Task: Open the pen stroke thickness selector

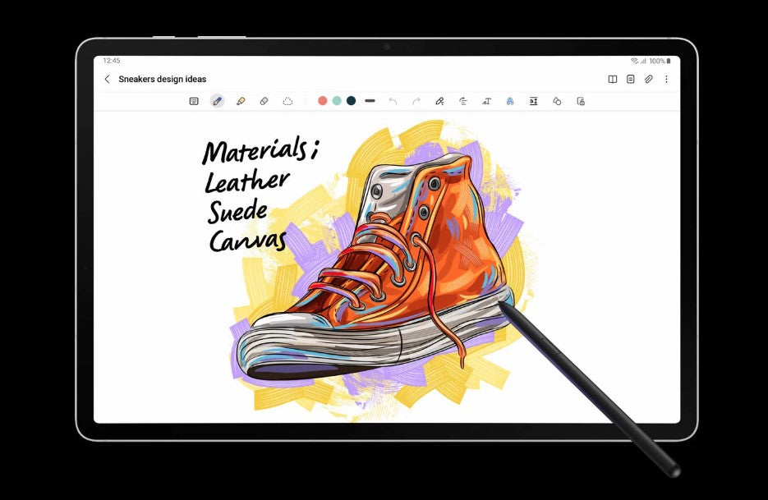Action: tap(370, 101)
